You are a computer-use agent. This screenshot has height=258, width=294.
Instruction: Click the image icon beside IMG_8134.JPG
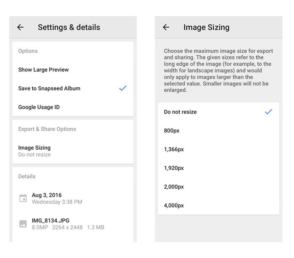23,224
